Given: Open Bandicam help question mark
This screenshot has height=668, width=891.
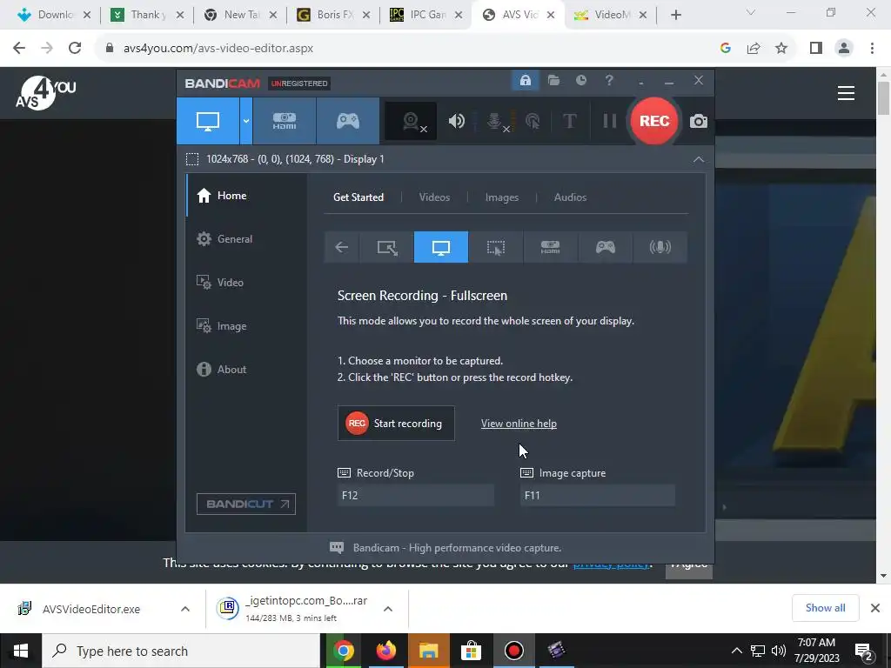Looking at the screenshot, I should click(x=609, y=81).
